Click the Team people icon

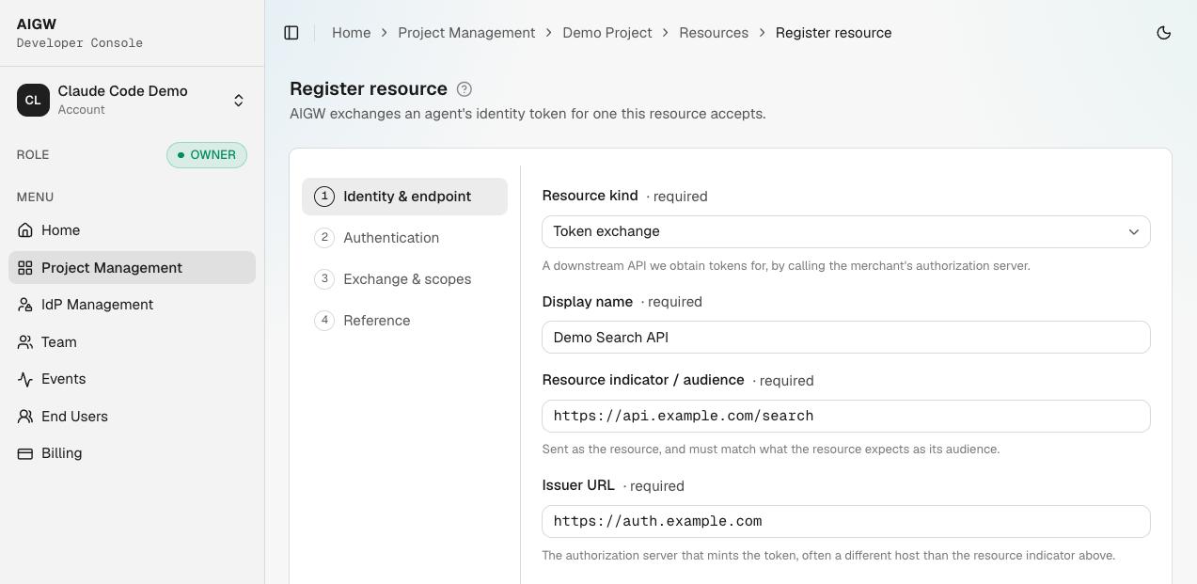pyautogui.click(x=25, y=342)
